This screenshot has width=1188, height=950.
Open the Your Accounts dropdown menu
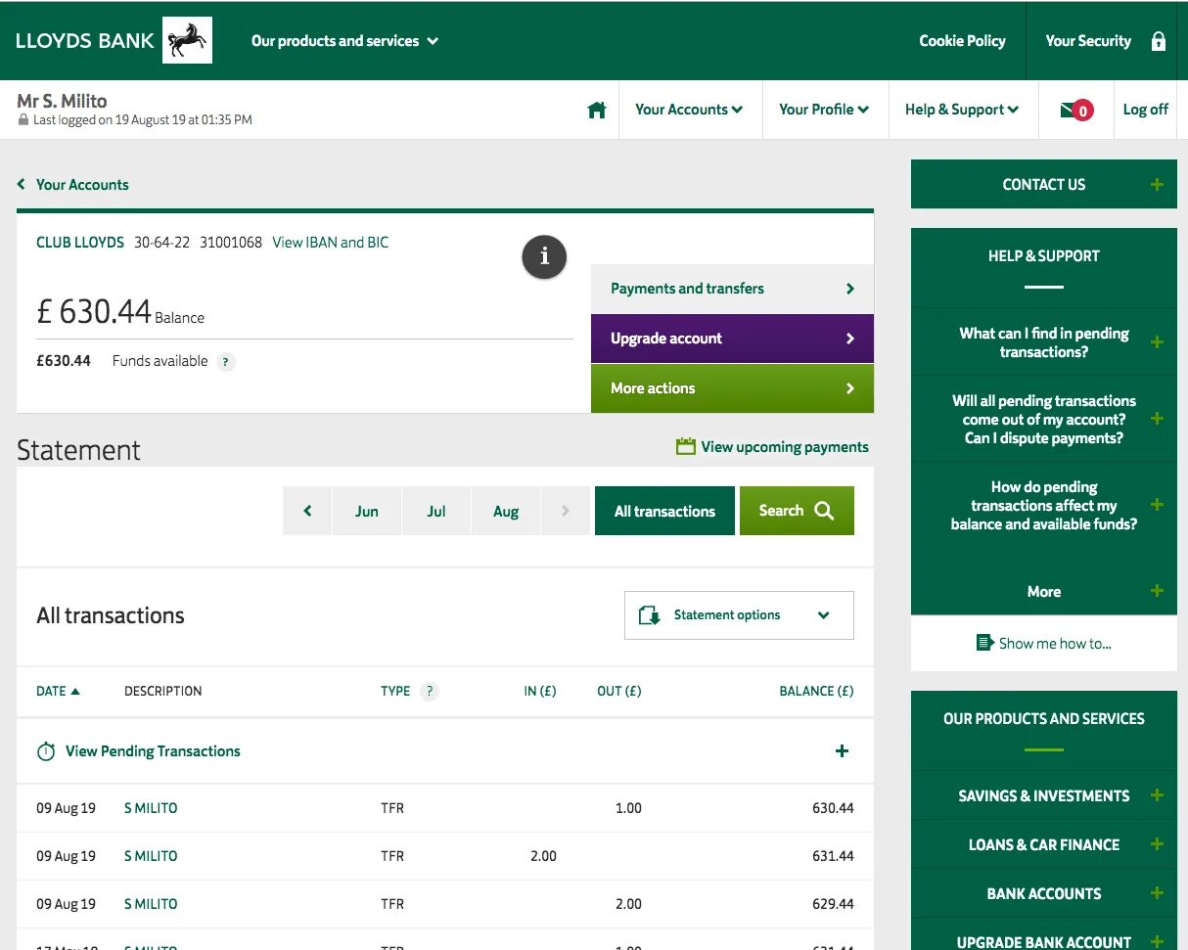(x=689, y=110)
